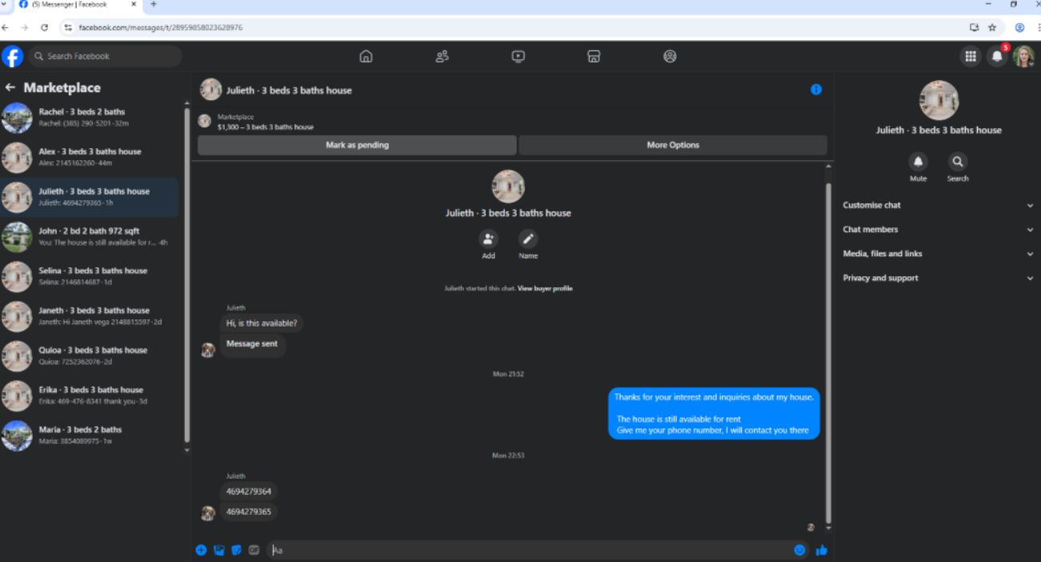The image size is (1041, 562).
Task: Go back using the Marketplace back arrow
Action: coord(10,87)
